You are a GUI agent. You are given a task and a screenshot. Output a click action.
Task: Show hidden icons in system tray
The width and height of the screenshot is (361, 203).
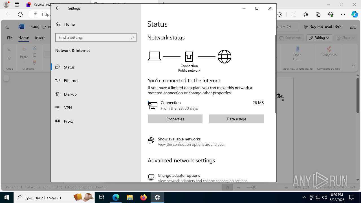[x=304, y=197]
